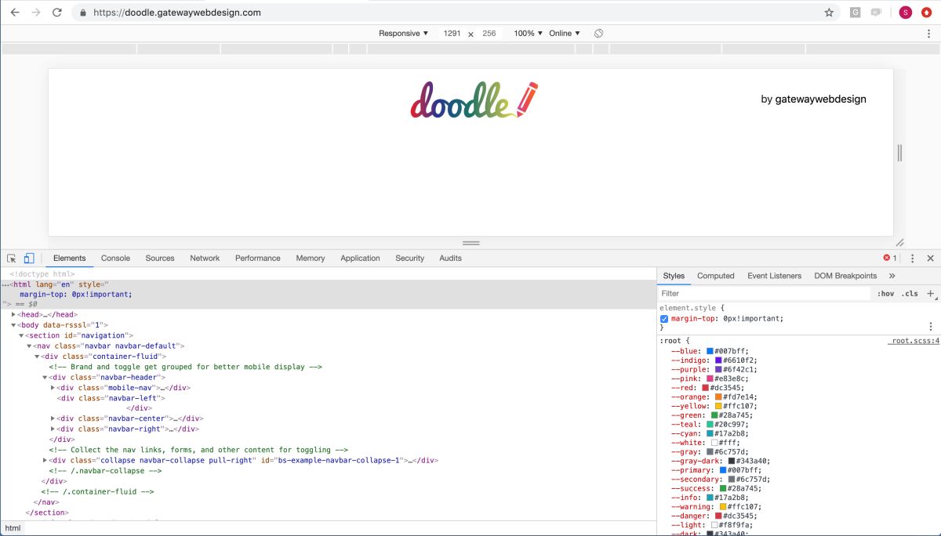Expand the div mobile-nav node
Viewport: 941px width, 536px height.
53,388
